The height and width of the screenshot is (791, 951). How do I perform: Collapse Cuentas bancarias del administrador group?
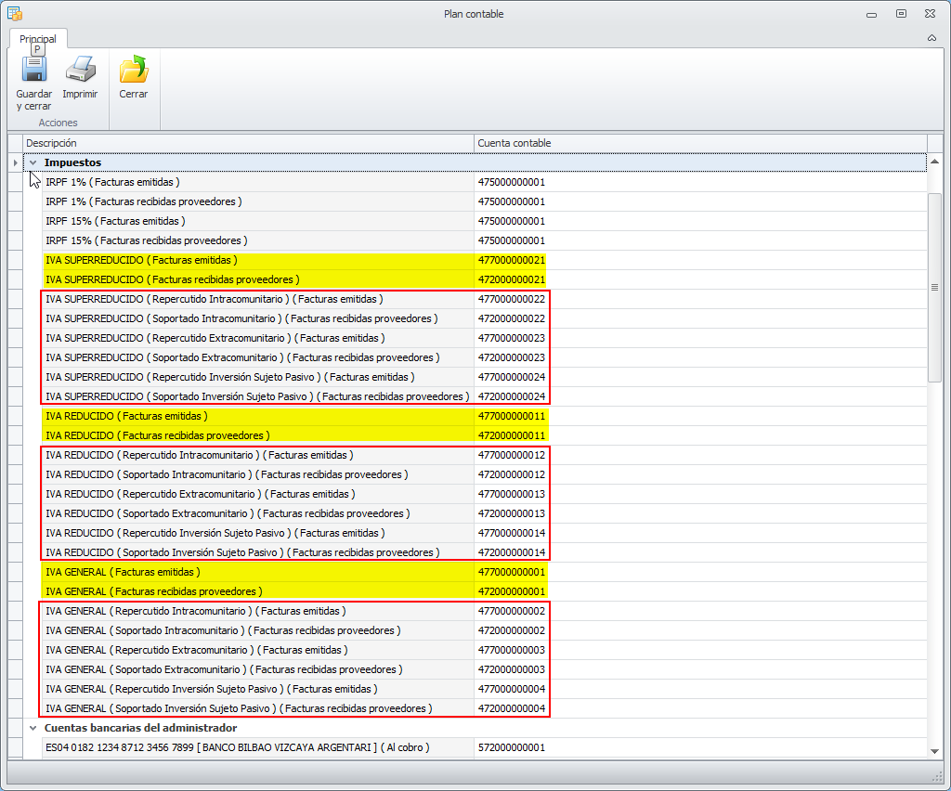click(33, 728)
